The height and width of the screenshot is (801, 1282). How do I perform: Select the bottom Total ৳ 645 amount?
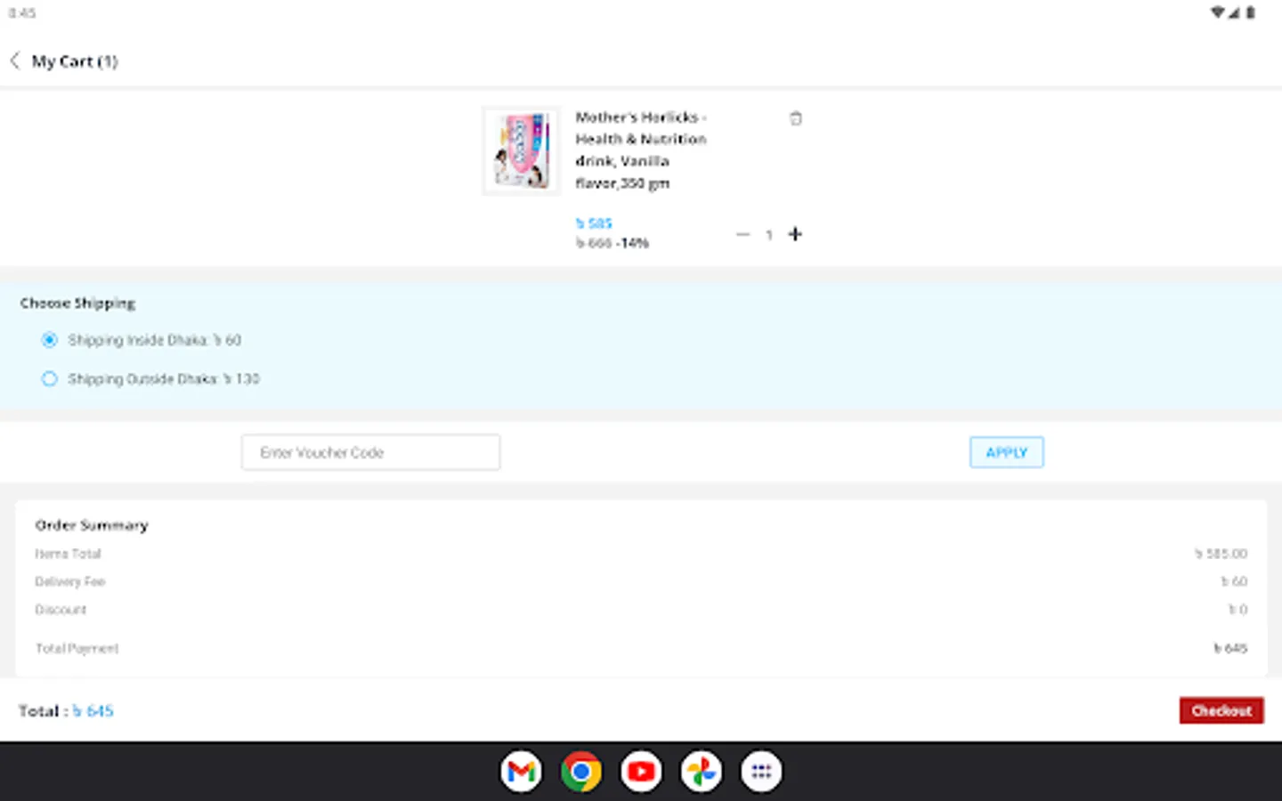pos(93,710)
